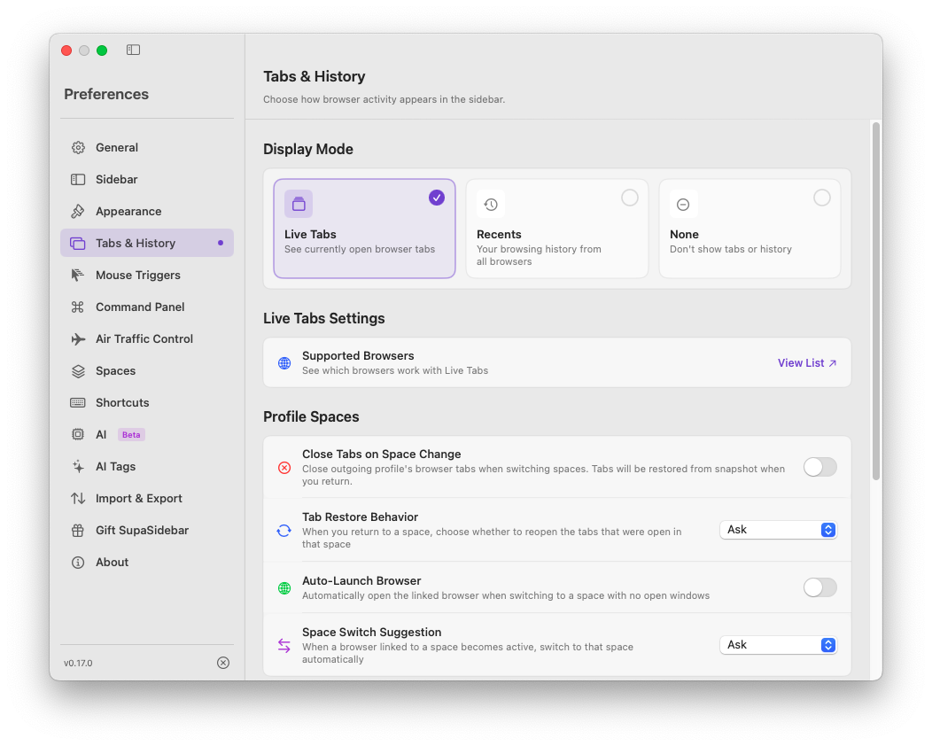The image size is (932, 746).
Task: Click the Gift SupaSidebar gift icon
Action: point(78,531)
